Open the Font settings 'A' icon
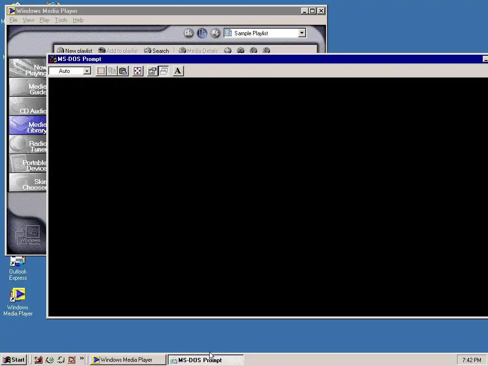Viewport: 488px width, 366px height. click(178, 71)
